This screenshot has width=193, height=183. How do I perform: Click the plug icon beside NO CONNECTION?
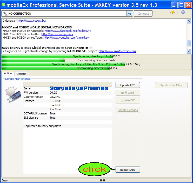click(5, 14)
